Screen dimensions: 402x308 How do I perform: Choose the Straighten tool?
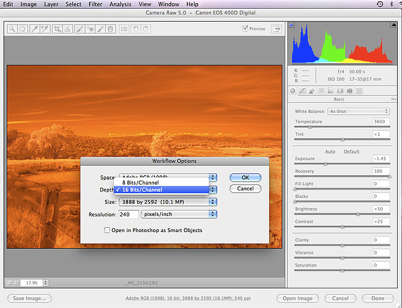67,28
